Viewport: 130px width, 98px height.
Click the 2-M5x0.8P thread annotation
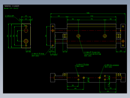pyautogui.click(x=9, y=16)
